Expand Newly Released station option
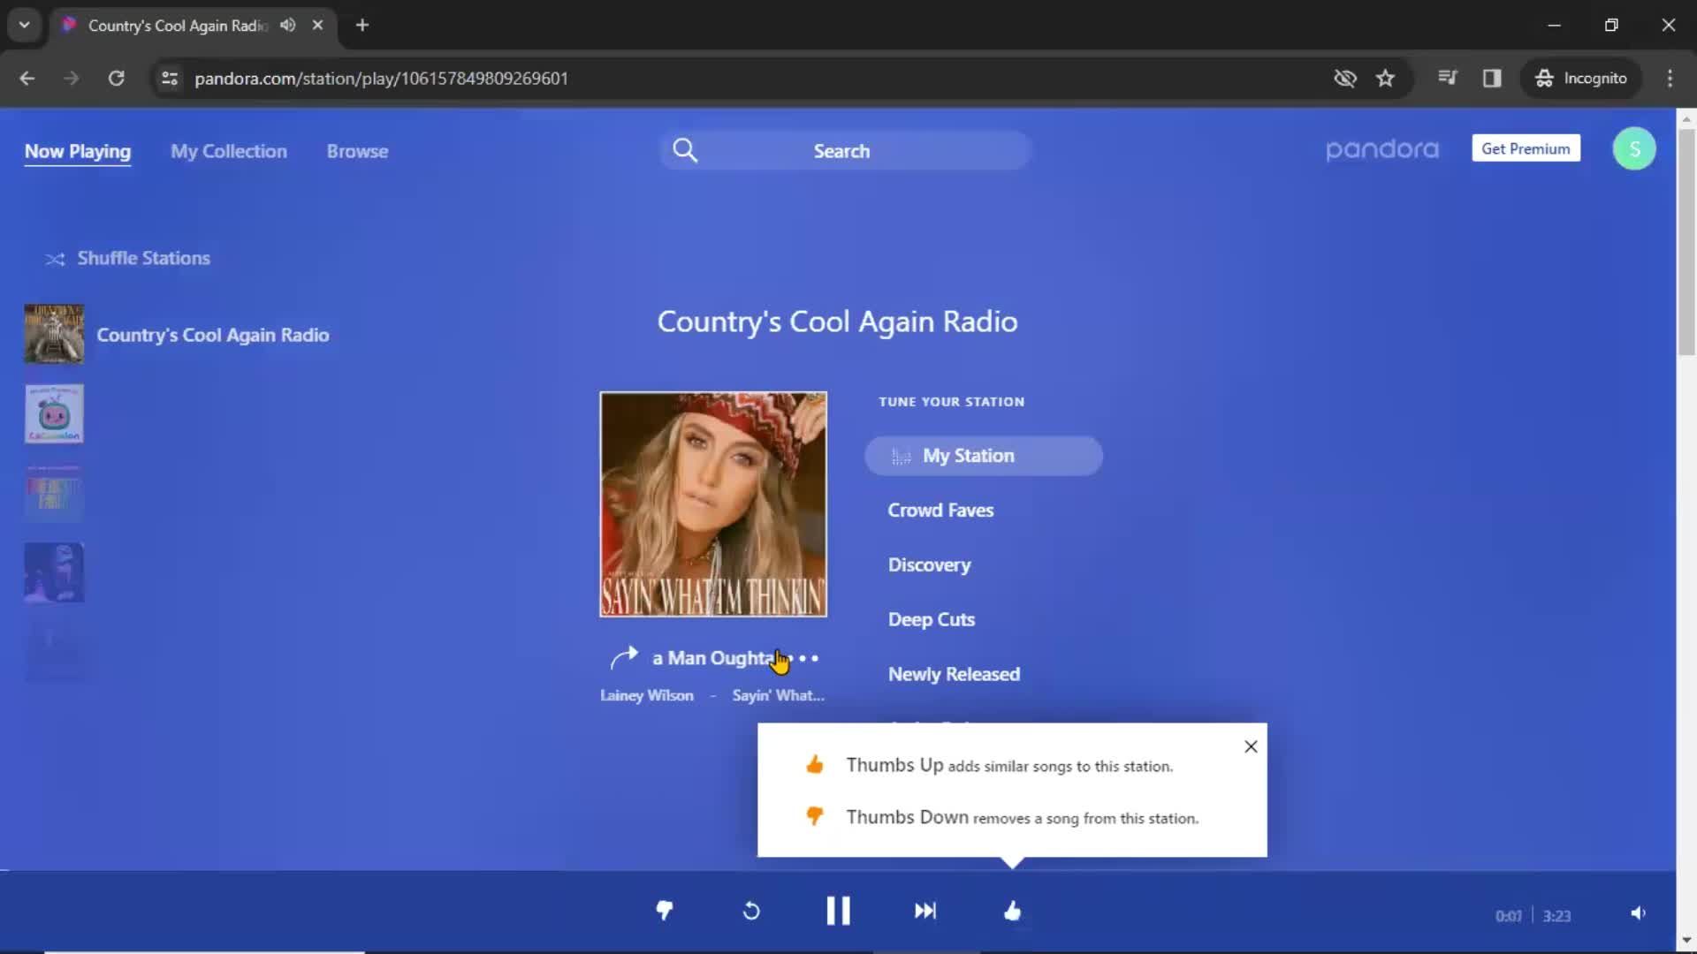This screenshot has height=954, width=1697. [955, 672]
